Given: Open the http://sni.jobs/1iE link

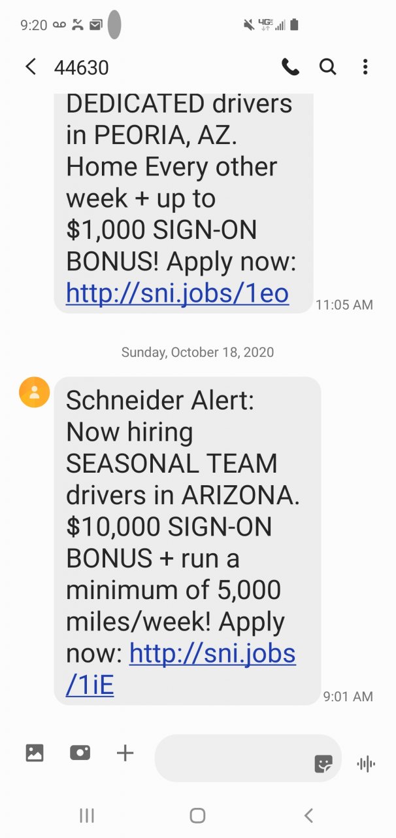Looking at the screenshot, I should (181, 669).
